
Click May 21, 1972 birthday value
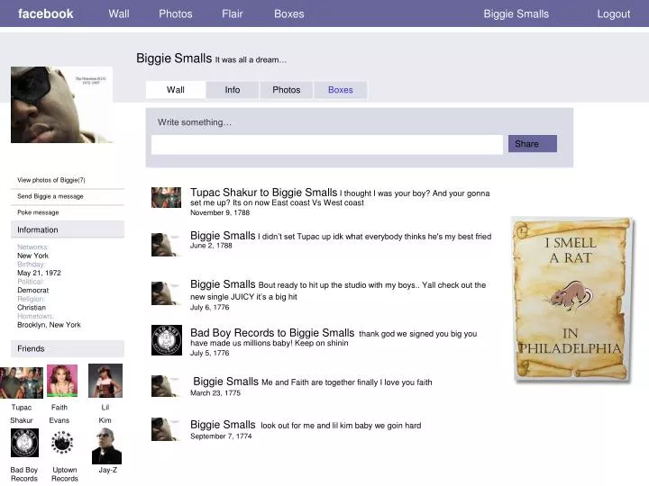(x=39, y=273)
